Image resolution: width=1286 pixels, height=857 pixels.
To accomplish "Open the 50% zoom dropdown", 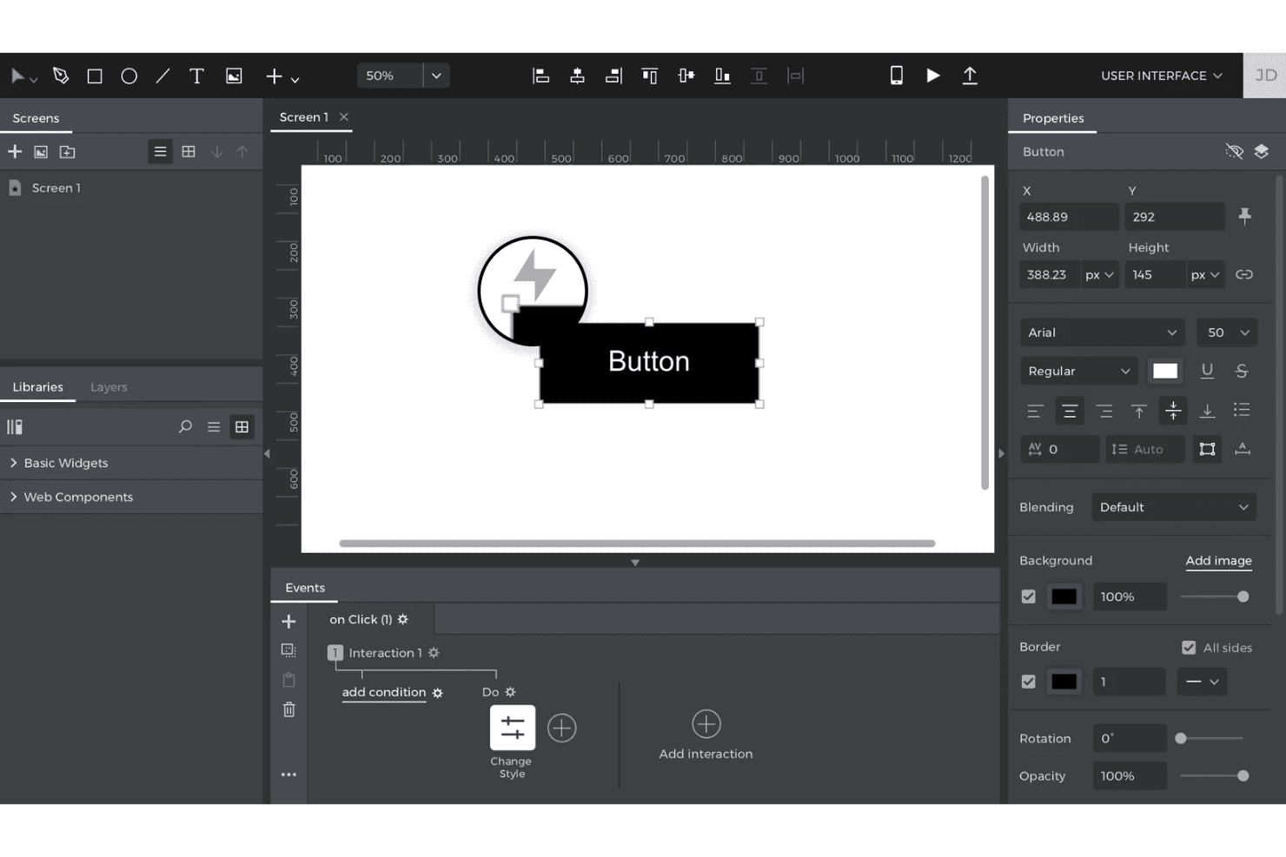I will pos(436,76).
